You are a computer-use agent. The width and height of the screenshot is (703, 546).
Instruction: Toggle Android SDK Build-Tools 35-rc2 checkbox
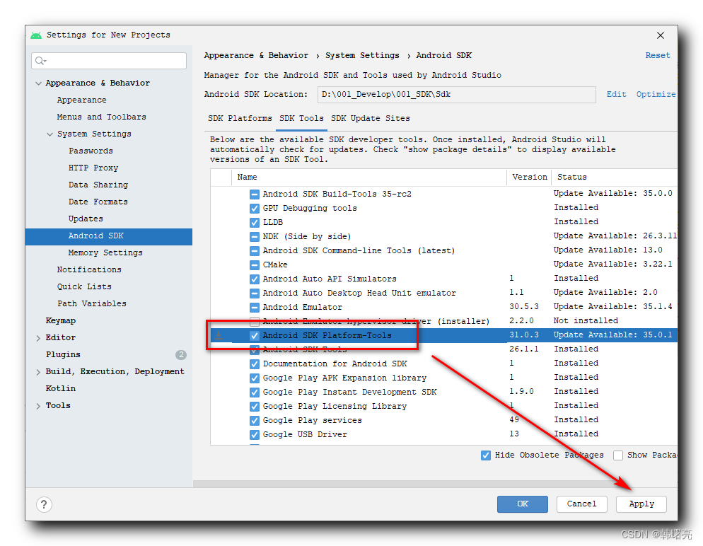pos(254,194)
